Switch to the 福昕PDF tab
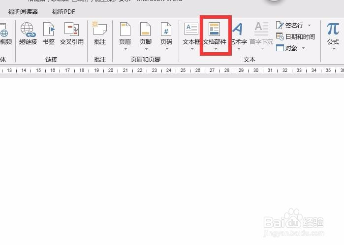The width and height of the screenshot is (344, 245). tap(63, 11)
